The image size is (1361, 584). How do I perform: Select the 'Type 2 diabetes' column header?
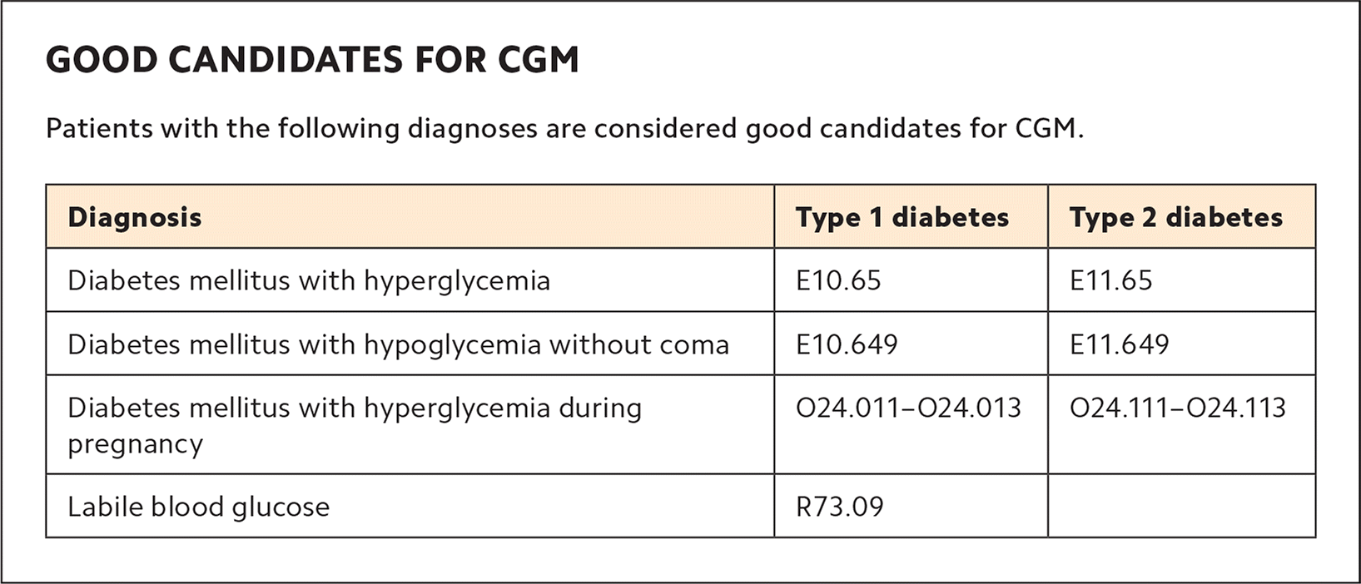point(1176,217)
